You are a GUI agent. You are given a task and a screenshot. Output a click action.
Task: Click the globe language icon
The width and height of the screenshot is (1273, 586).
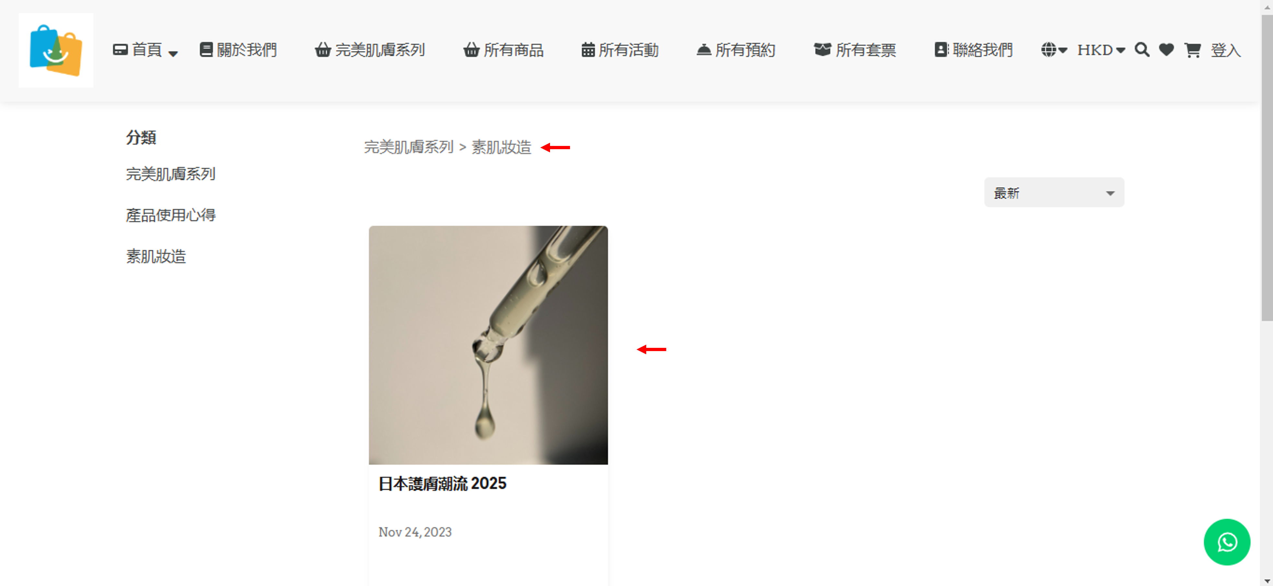tap(1048, 50)
